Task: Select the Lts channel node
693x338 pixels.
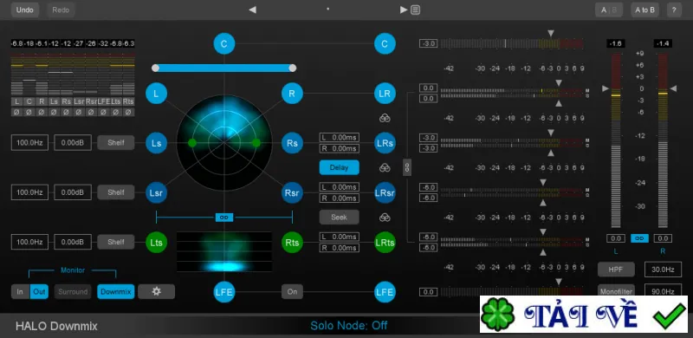Action: tap(156, 243)
